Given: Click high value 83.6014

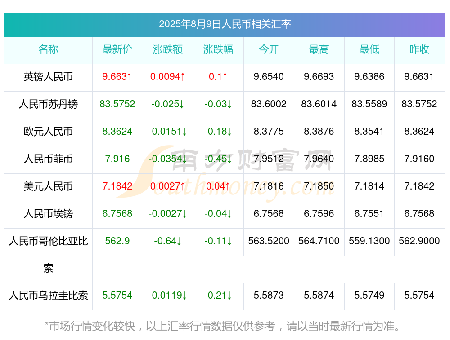Looking at the screenshot, I should tap(319, 104).
